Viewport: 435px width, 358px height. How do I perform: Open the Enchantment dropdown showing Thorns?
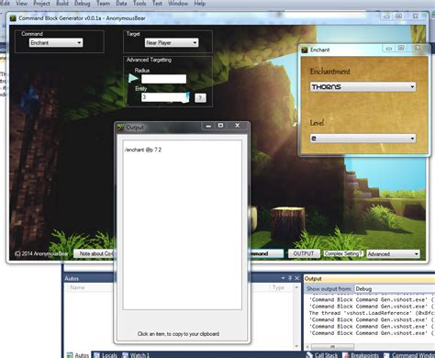tap(362, 86)
